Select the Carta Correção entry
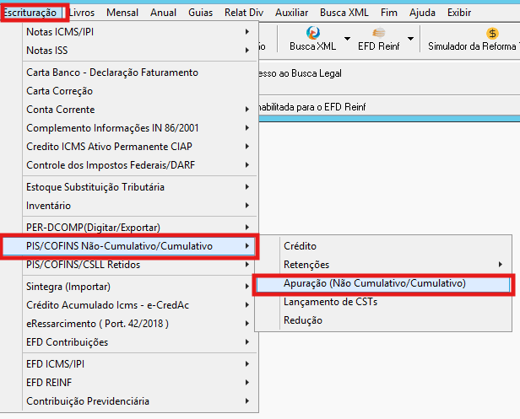 point(139,91)
